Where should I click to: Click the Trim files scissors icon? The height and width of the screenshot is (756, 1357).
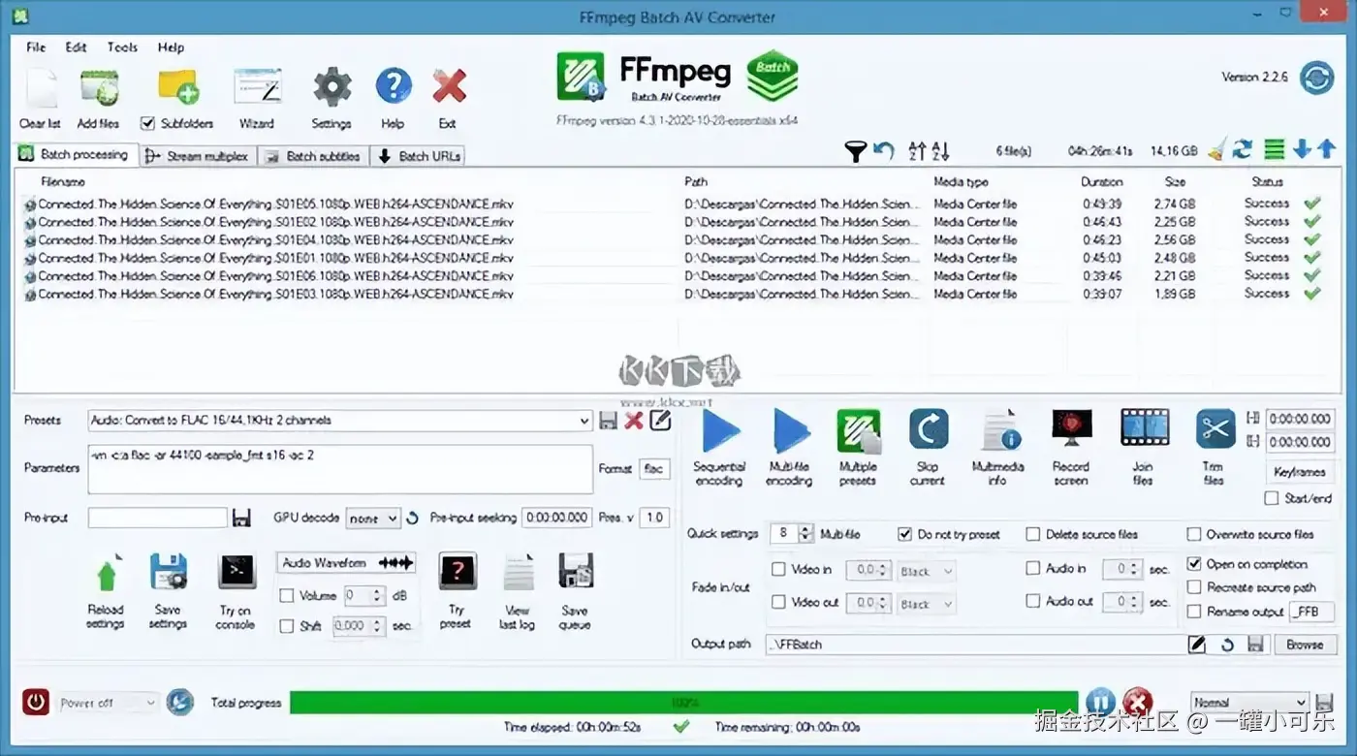pyautogui.click(x=1215, y=427)
